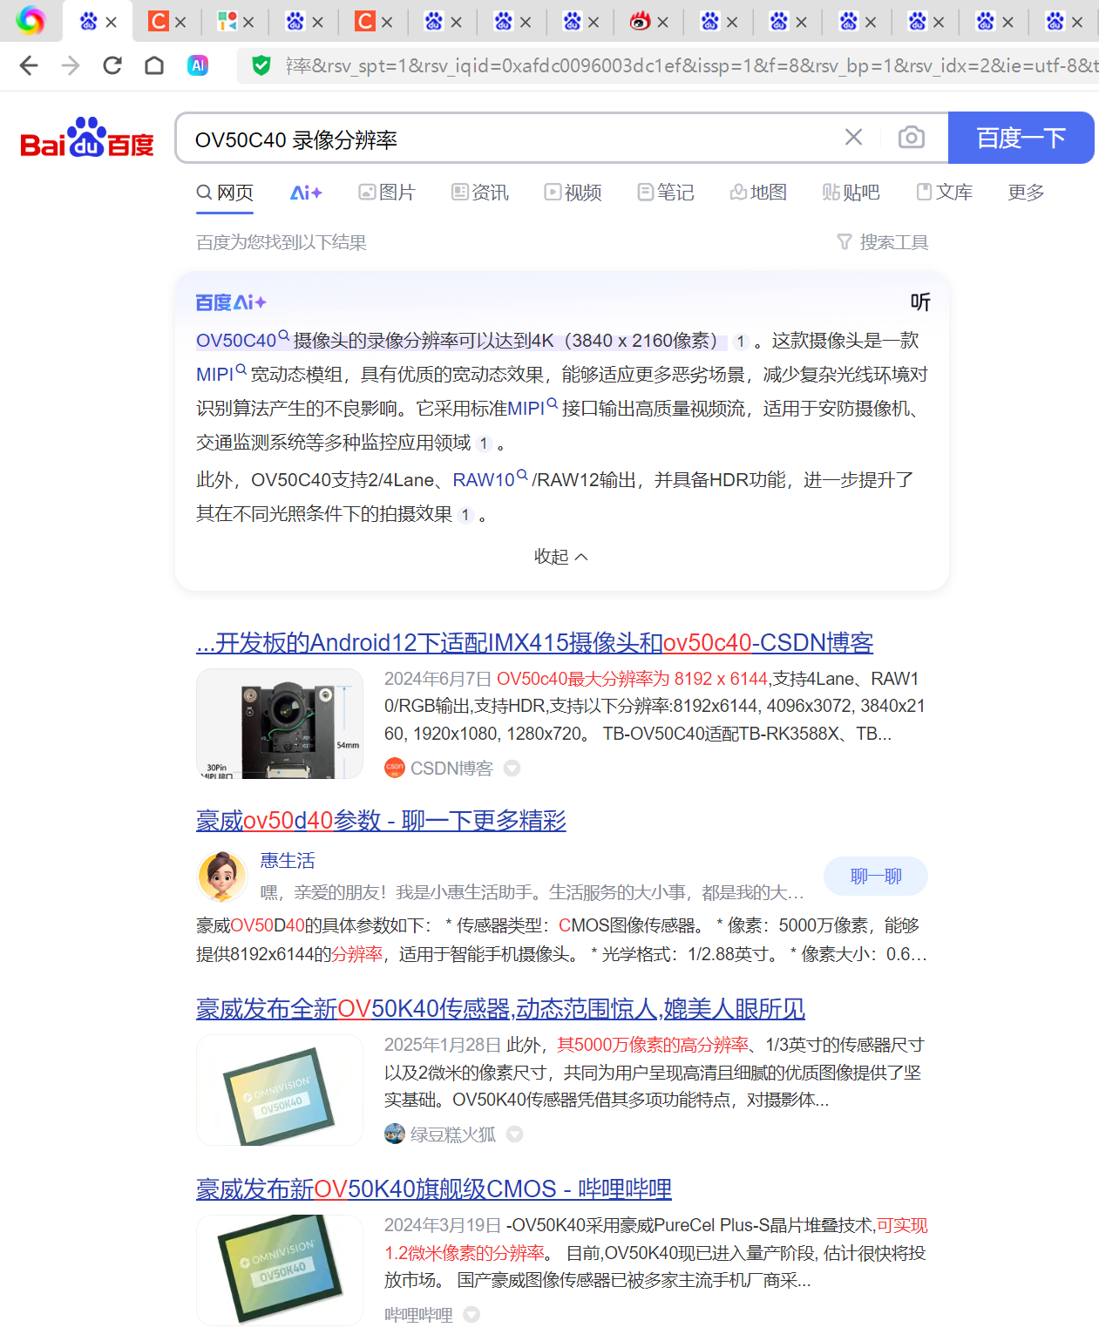
Task: Click the 哔哩哔哩 source label
Action: [x=418, y=1315]
